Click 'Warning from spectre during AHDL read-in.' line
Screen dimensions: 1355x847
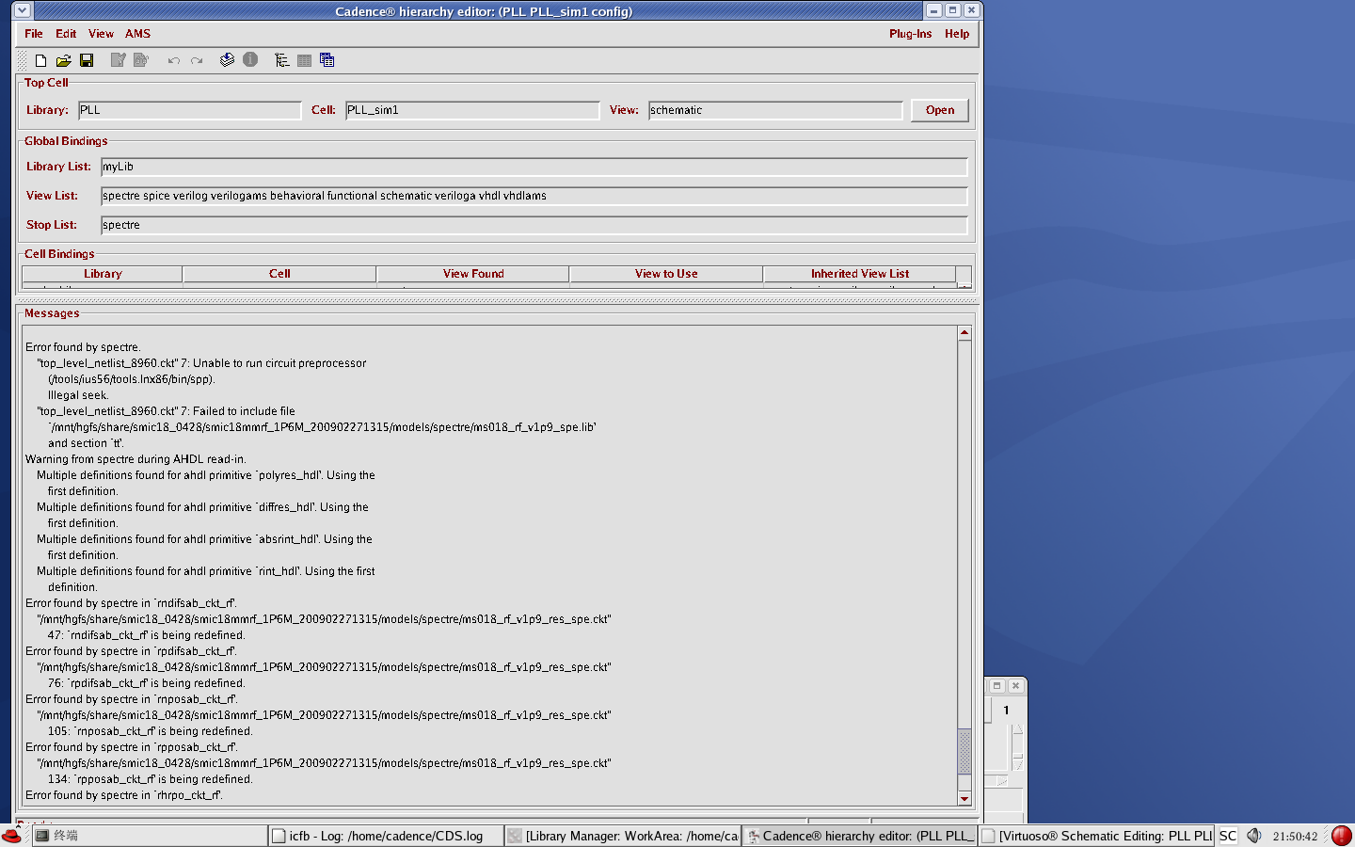pyautogui.click(x=135, y=459)
